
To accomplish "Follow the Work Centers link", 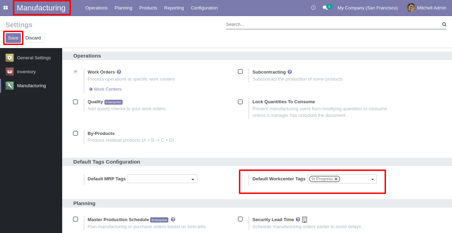I will point(108,89).
